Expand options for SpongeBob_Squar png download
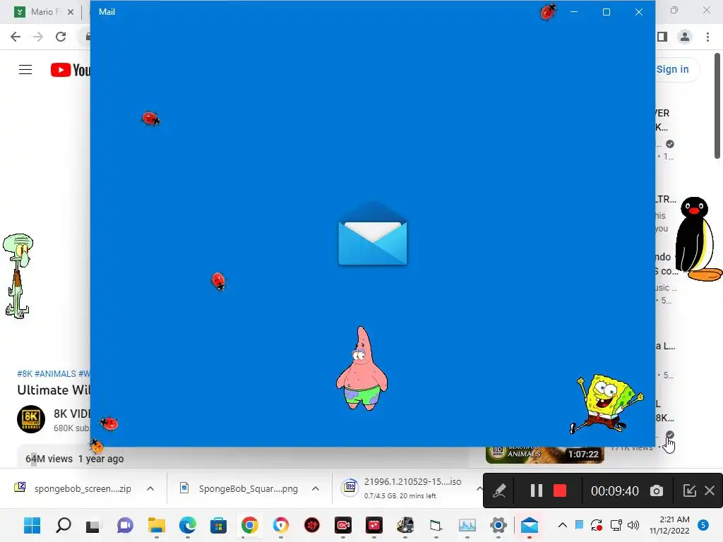 tap(316, 488)
